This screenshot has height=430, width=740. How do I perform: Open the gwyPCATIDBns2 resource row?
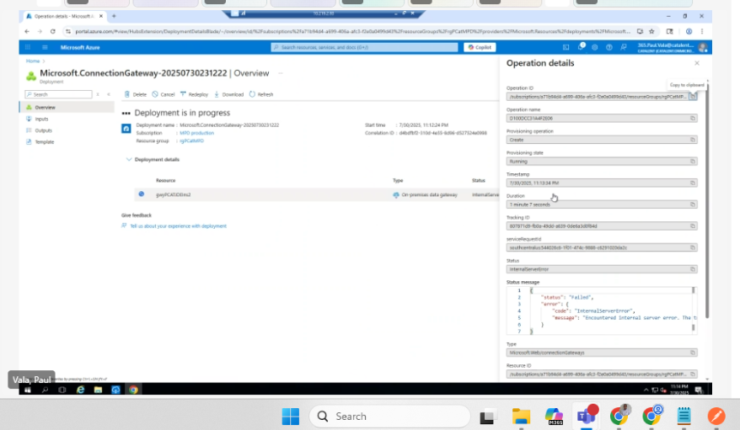click(174, 195)
